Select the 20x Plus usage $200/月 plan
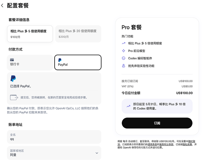Viewport: 206px width, 161px height. [x=78, y=34]
